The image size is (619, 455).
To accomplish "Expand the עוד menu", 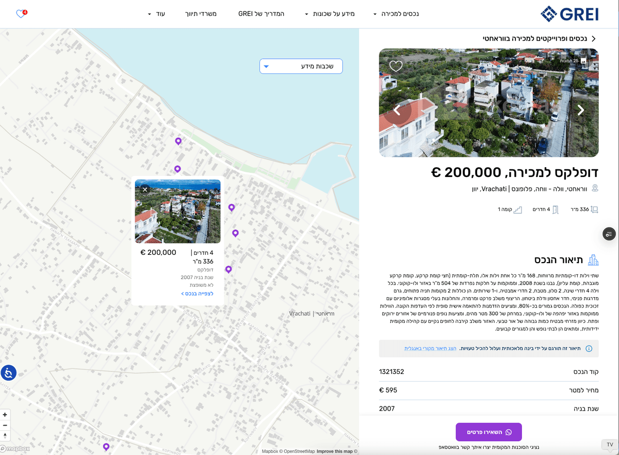I will point(156,14).
